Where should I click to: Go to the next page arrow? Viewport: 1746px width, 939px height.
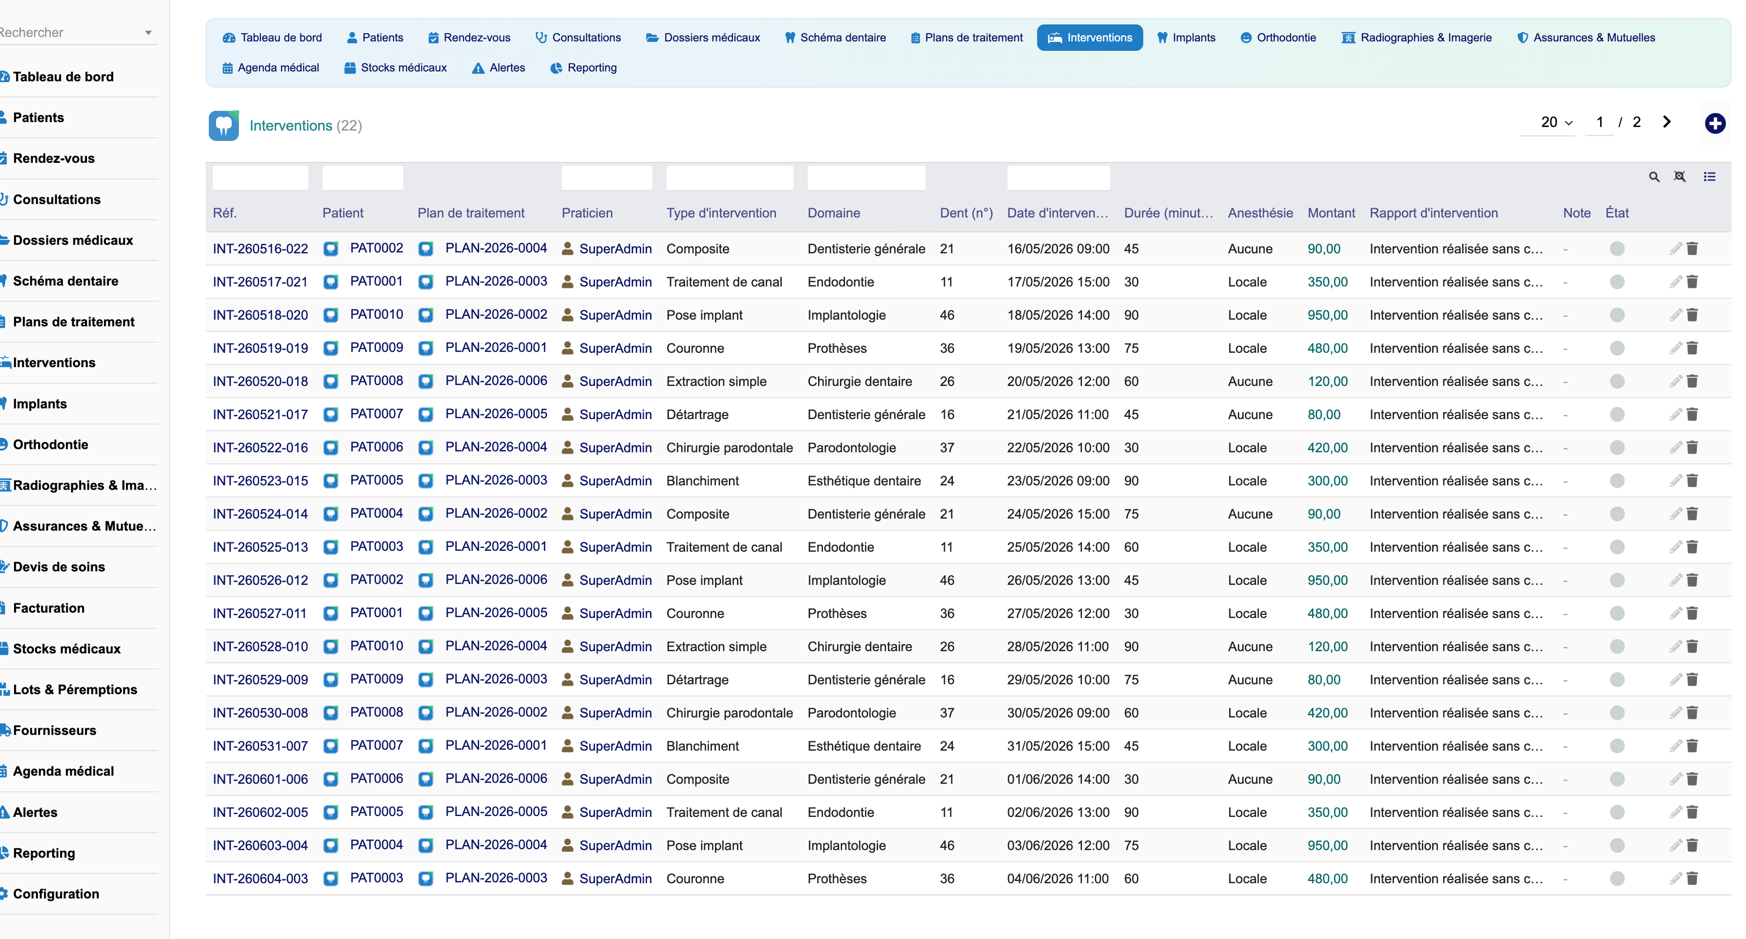(x=1667, y=122)
